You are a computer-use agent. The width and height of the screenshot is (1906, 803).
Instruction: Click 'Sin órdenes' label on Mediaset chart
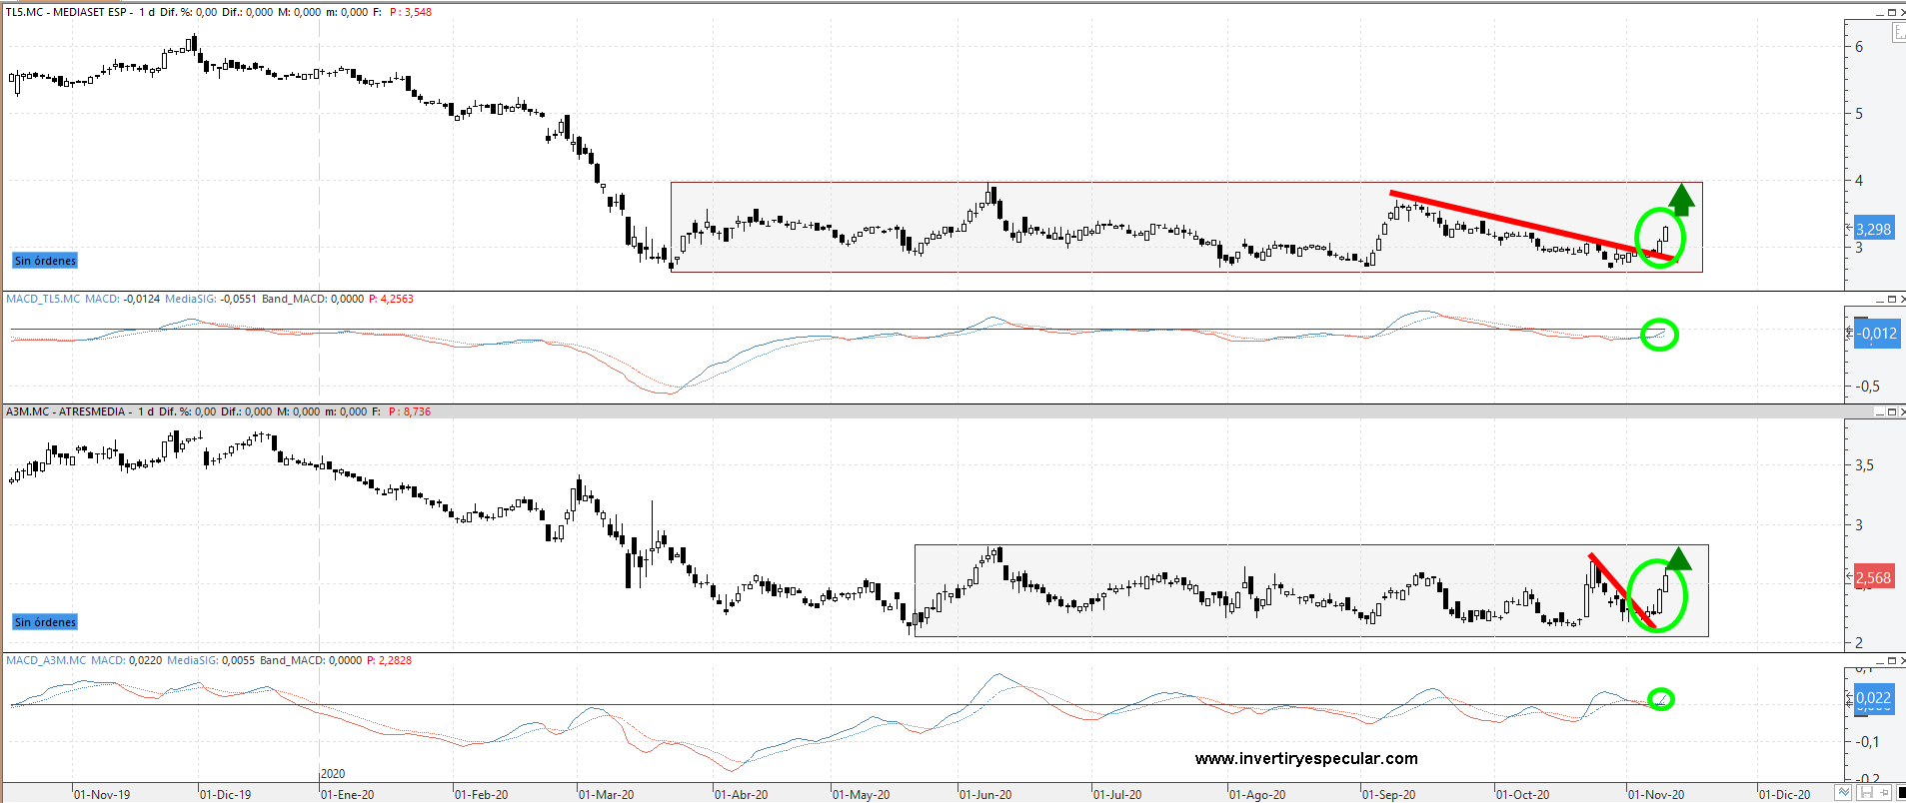click(45, 261)
